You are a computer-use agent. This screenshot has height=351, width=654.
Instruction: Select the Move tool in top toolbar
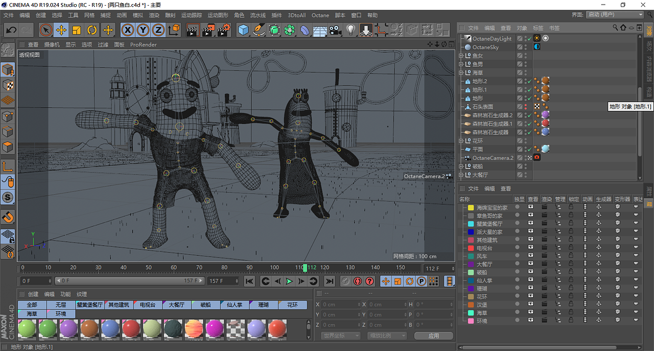click(61, 30)
